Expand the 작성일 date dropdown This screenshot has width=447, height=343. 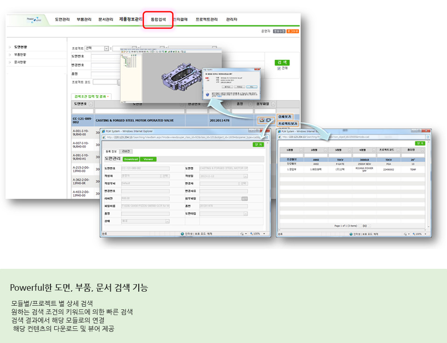click(245, 176)
